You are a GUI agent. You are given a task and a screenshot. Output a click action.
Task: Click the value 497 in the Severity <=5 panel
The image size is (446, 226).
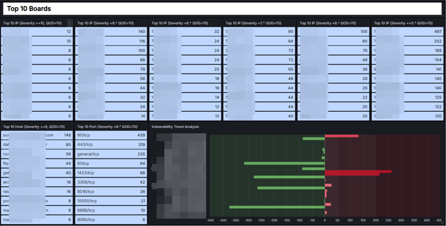point(438,31)
